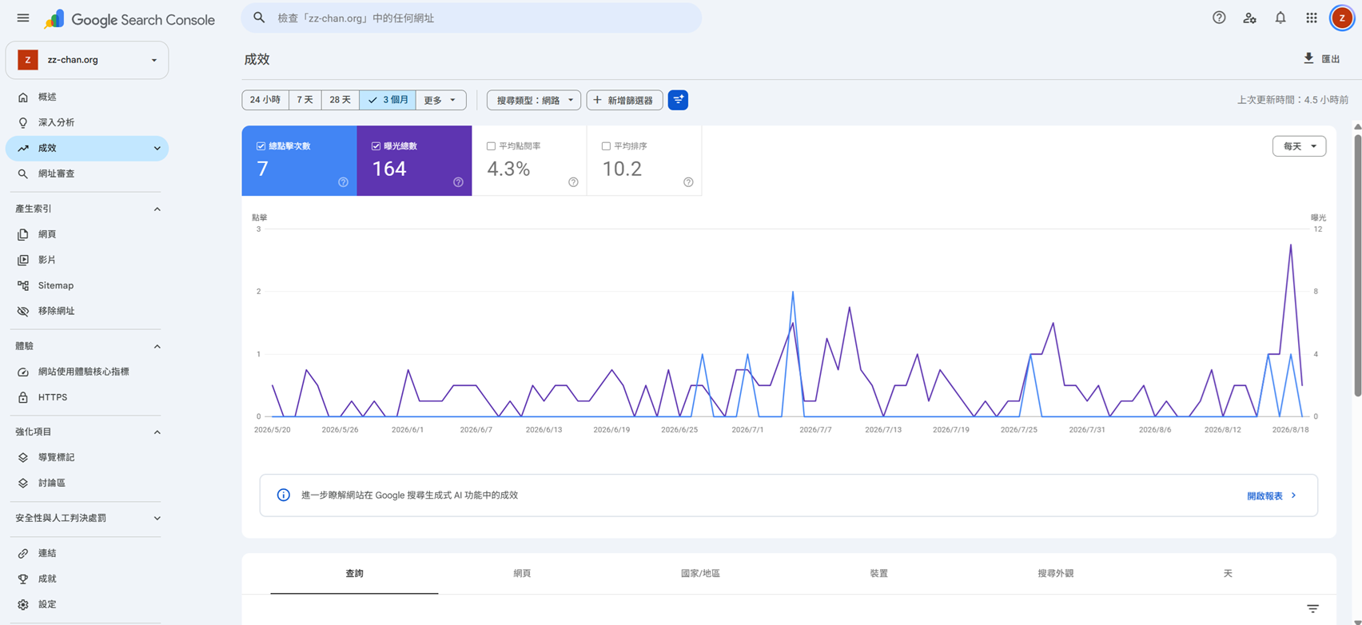Open 搜尋類型：網路 filter dropdown

click(x=534, y=100)
